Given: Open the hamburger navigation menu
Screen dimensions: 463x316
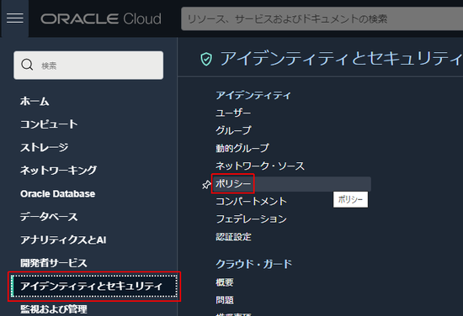Looking at the screenshot, I should pos(15,18).
